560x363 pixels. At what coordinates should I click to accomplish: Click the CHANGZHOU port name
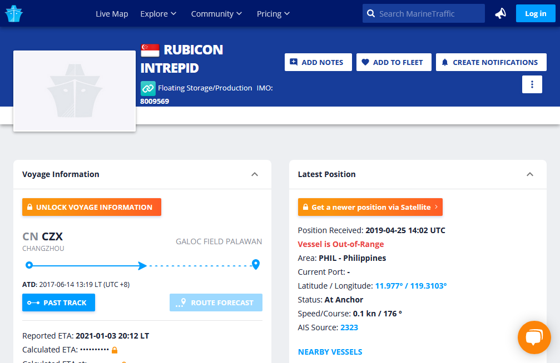pos(43,249)
